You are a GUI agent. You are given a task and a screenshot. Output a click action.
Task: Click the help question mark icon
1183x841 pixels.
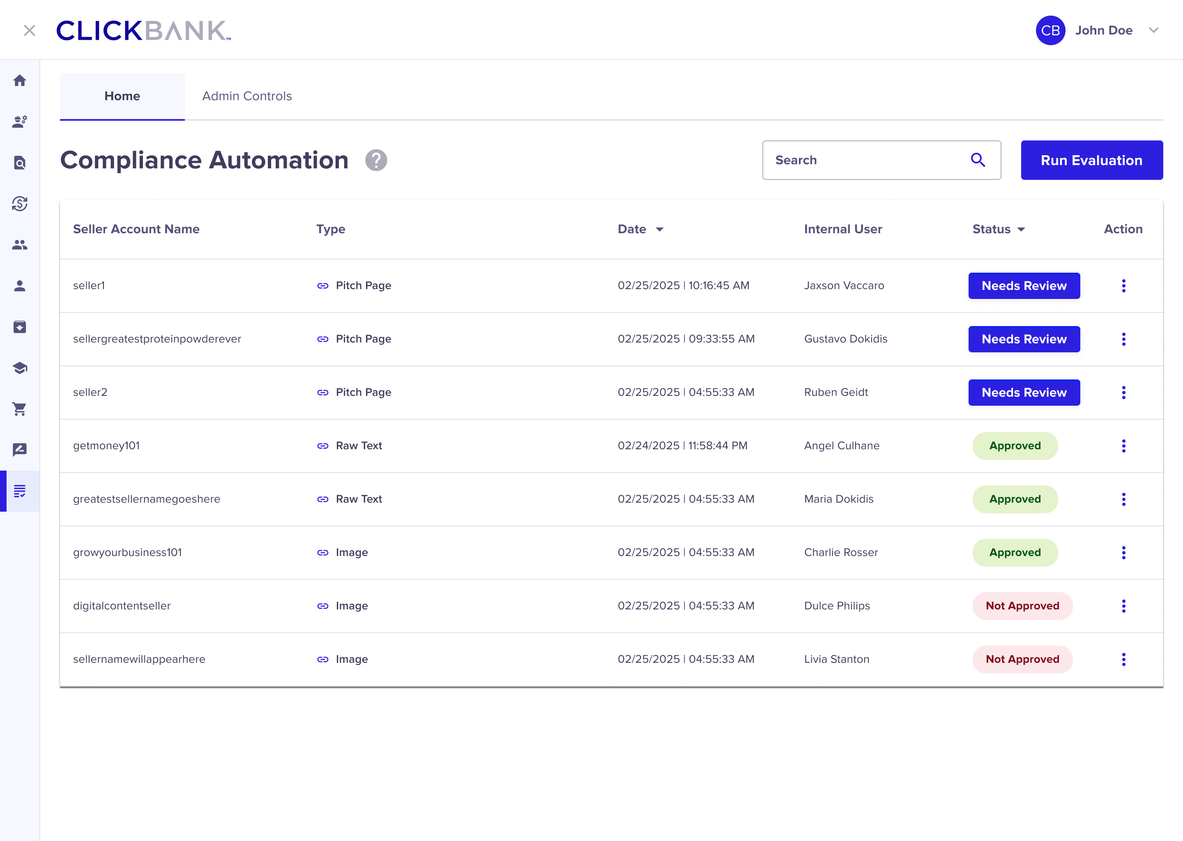coord(376,160)
